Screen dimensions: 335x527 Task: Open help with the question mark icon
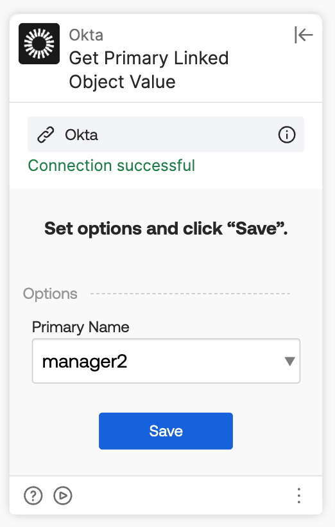pyautogui.click(x=33, y=496)
